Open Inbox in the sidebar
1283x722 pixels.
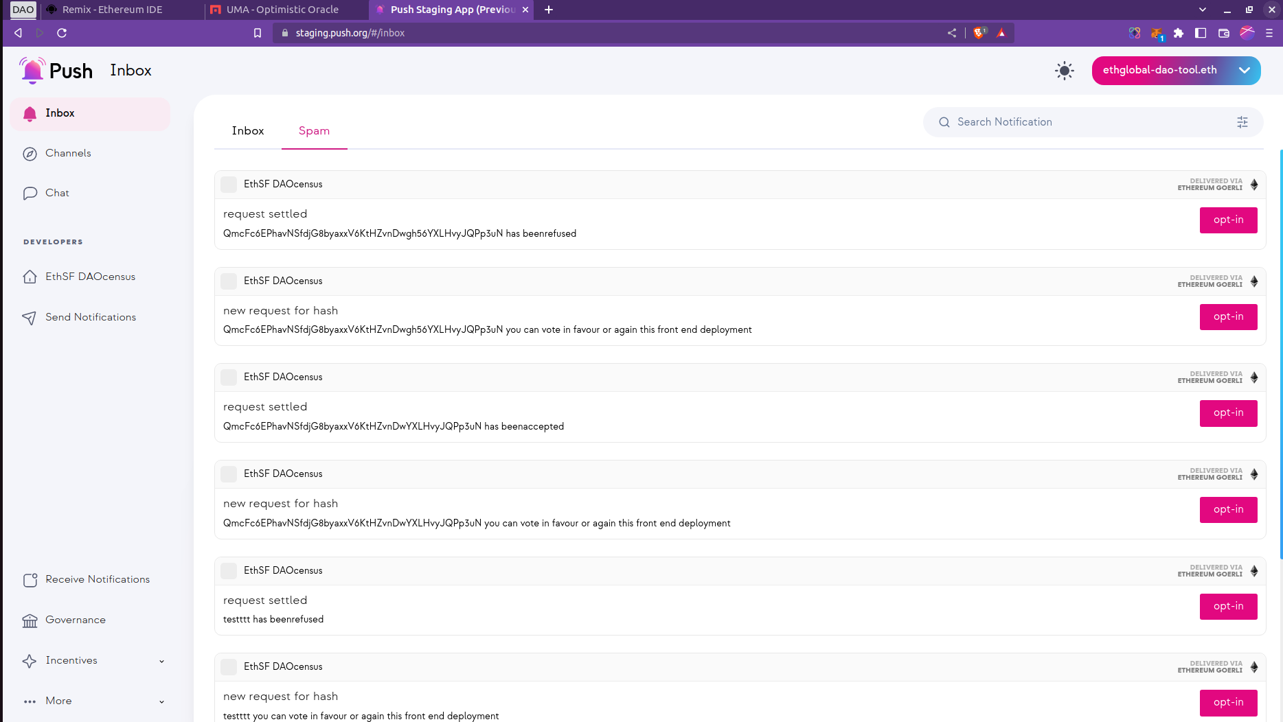(x=90, y=113)
